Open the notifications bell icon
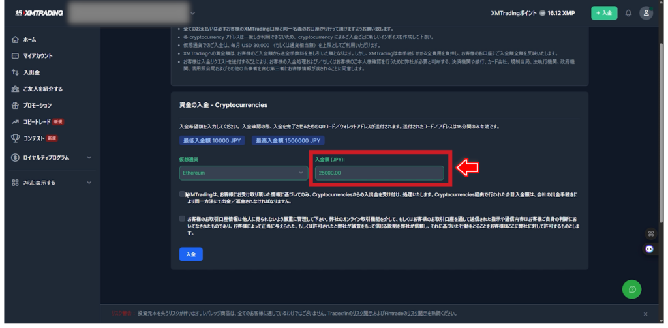The image size is (668, 328). click(628, 13)
